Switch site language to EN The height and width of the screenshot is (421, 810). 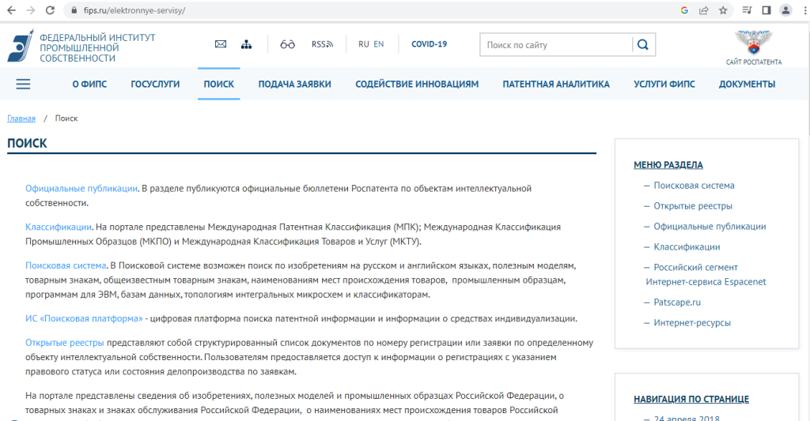coord(379,44)
